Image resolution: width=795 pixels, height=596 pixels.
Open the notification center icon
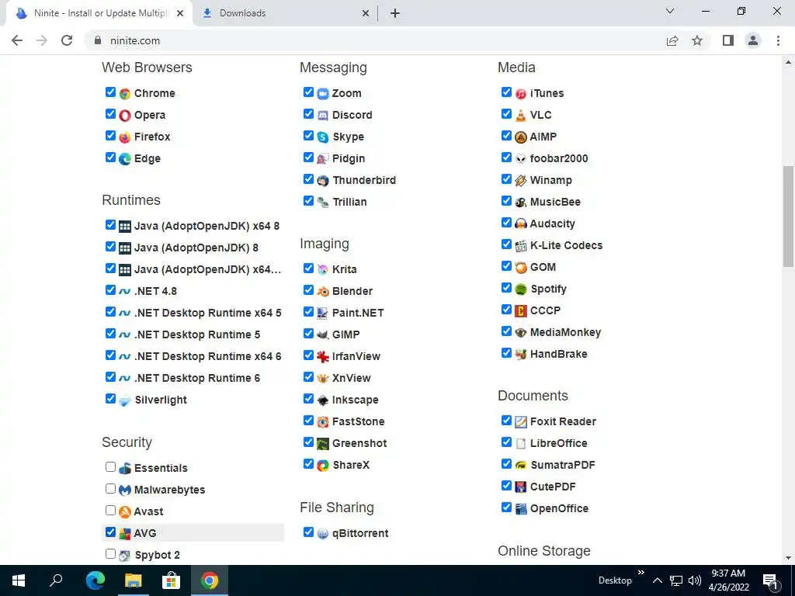coord(770,580)
